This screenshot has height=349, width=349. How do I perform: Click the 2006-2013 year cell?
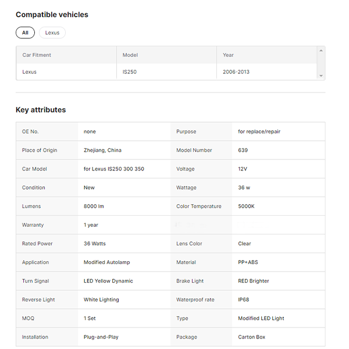point(236,72)
